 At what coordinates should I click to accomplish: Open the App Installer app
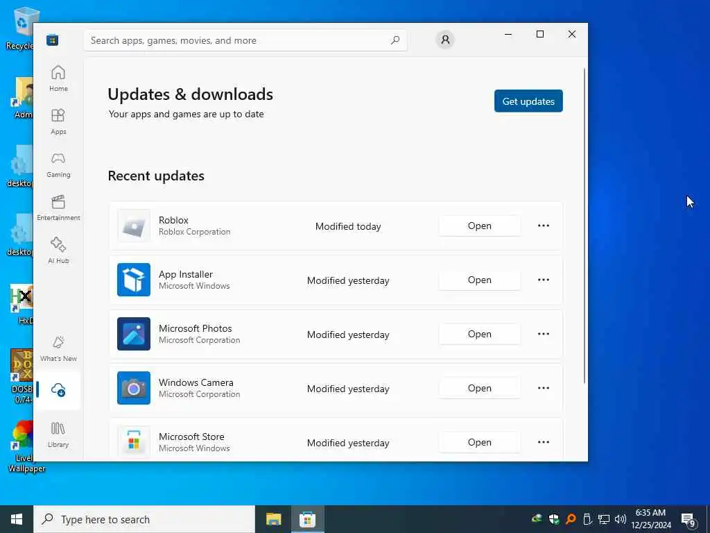(480, 280)
